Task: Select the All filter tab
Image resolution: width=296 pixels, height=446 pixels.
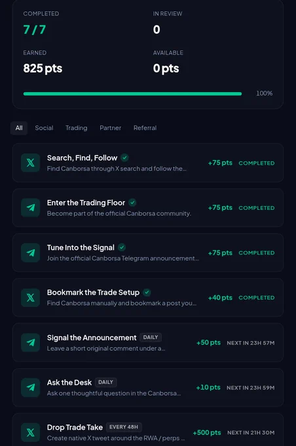Action: point(19,128)
